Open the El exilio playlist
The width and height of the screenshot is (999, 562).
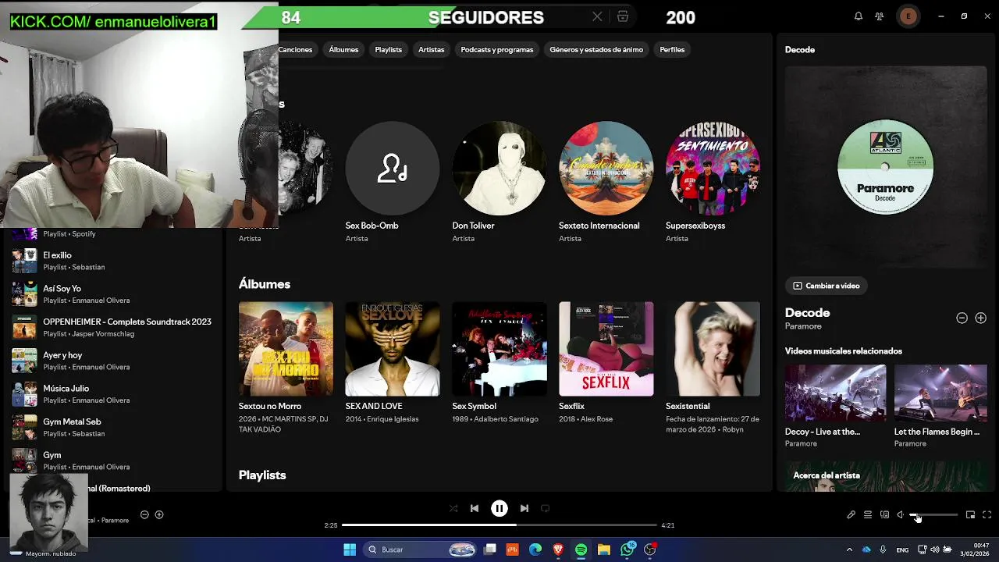[x=113, y=261]
